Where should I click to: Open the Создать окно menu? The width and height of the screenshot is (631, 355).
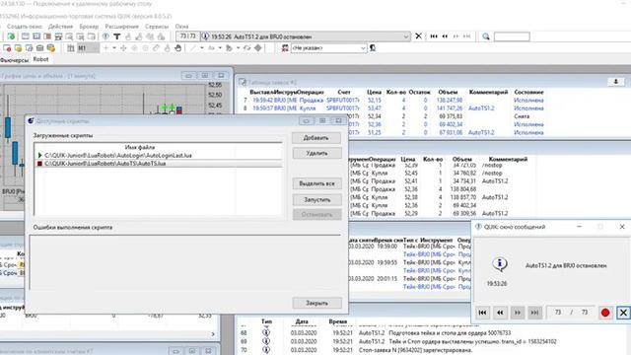pyautogui.click(x=24, y=27)
